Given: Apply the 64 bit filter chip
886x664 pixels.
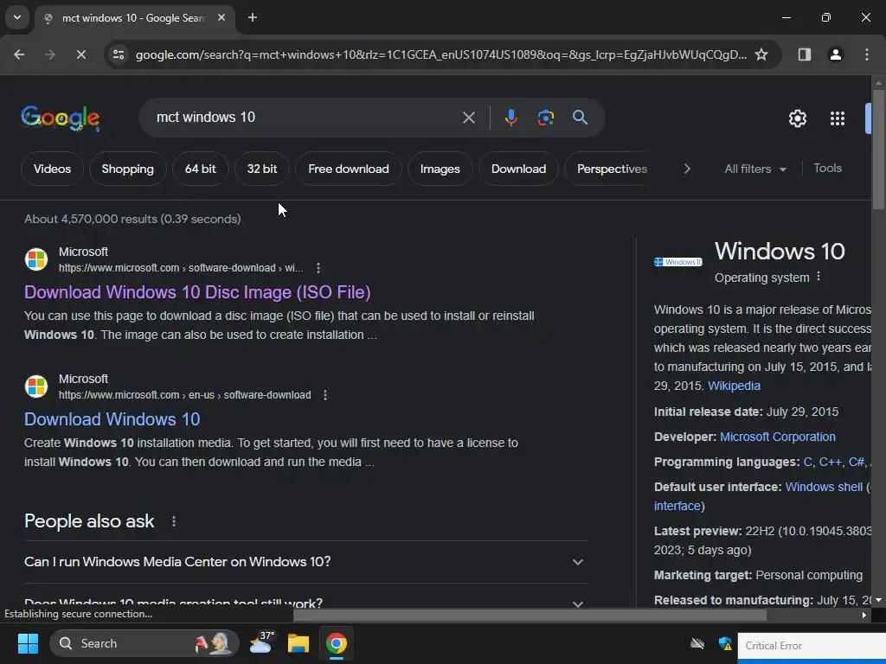Looking at the screenshot, I should (x=201, y=169).
